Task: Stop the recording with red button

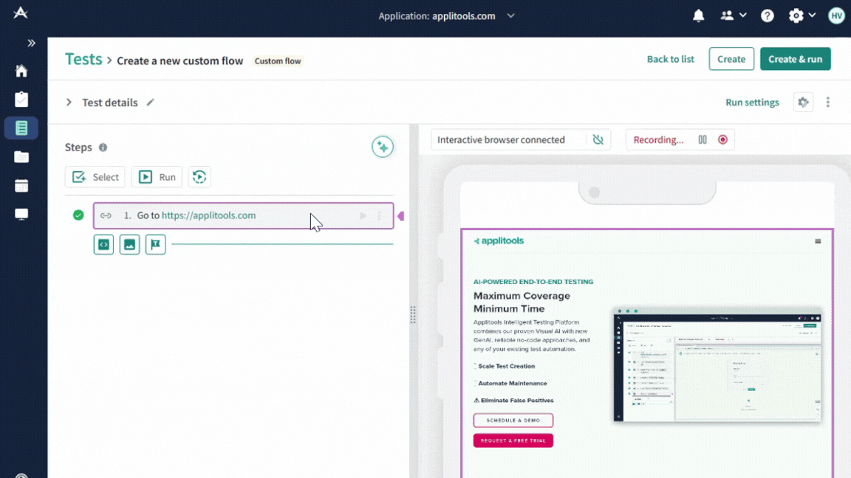Action: (x=722, y=139)
